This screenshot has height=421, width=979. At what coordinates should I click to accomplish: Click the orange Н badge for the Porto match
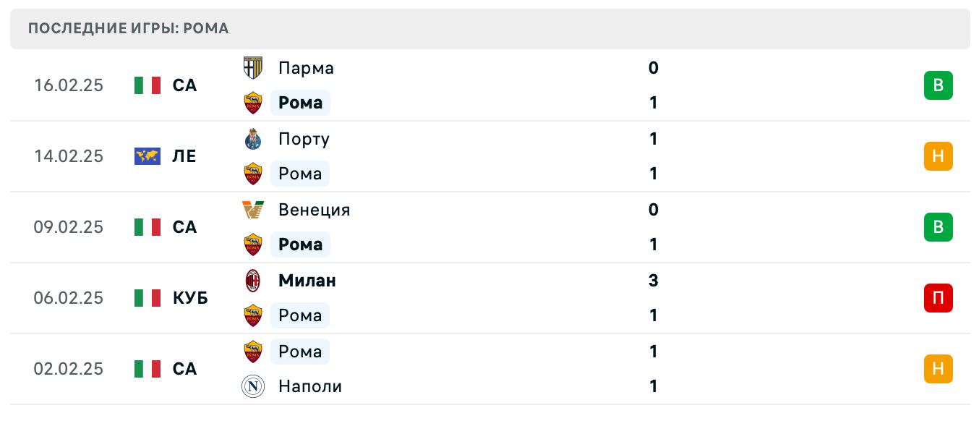click(x=939, y=156)
